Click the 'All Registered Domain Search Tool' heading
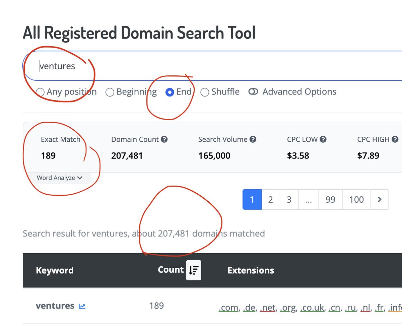The image size is (402, 331). point(139,32)
